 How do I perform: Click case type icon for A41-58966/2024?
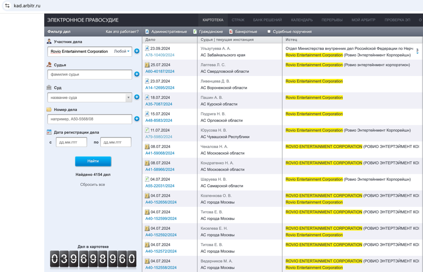[147, 163]
